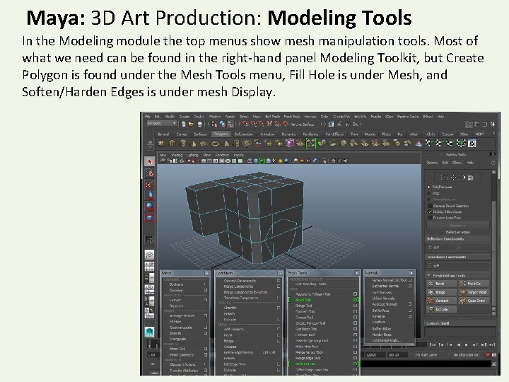The image size is (509, 382).
Task: Click the green-highlighted shelf icon
Action: [310, 143]
